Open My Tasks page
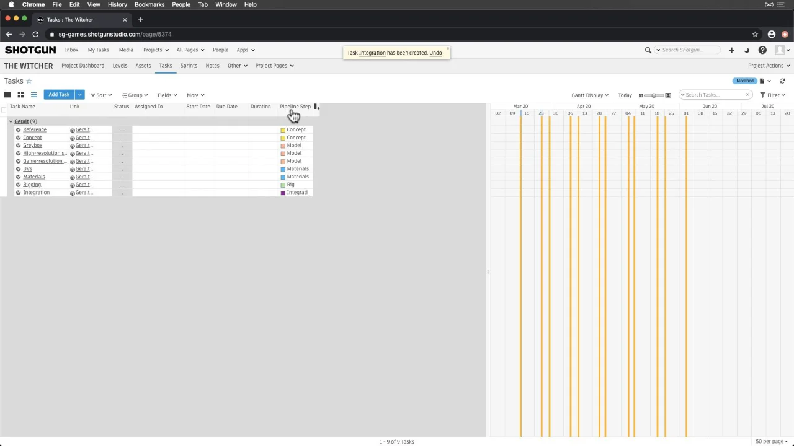 click(98, 50)
